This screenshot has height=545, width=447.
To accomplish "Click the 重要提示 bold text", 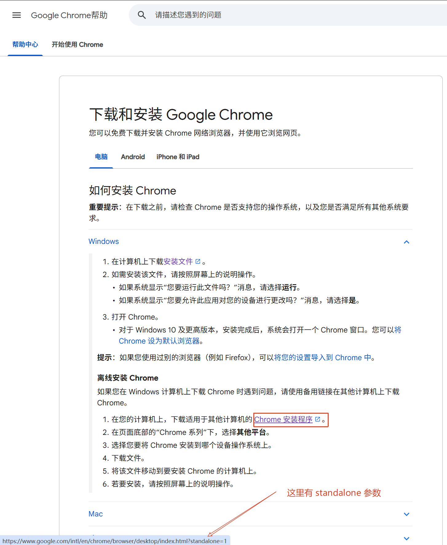I will click(x=104, y=207).
